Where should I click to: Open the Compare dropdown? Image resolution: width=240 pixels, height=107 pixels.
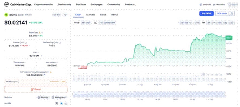coord(185,22)
